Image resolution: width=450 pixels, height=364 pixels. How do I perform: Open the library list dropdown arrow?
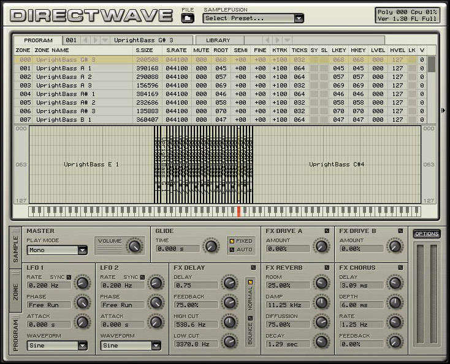click(x=288, y=40)
